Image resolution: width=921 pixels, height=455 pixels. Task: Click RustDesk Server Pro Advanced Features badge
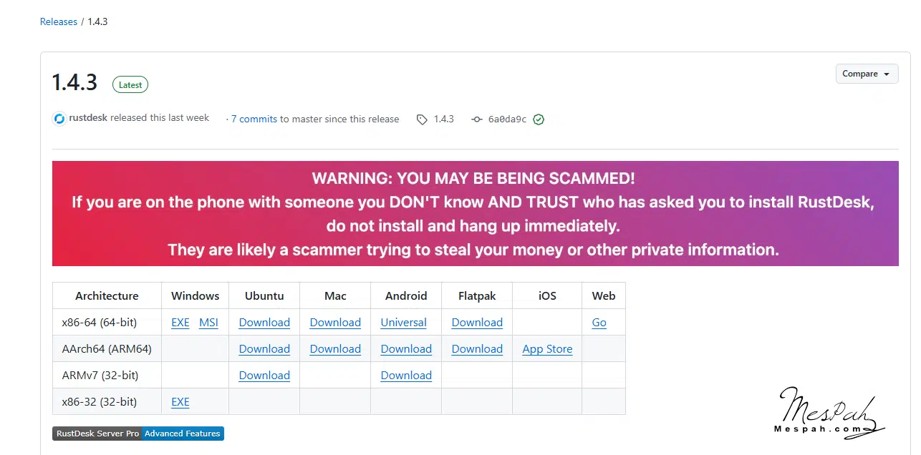138,434
